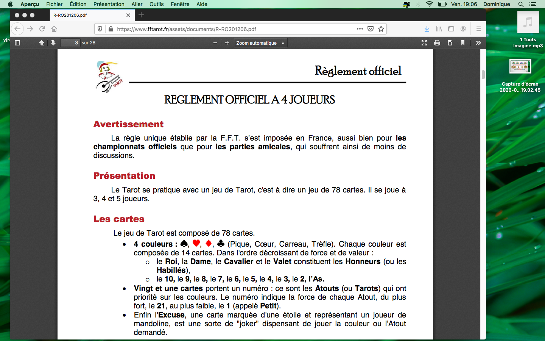Click the PDF page number field
545x341 pixels.
pyautogui.click(x=70, y=43)
